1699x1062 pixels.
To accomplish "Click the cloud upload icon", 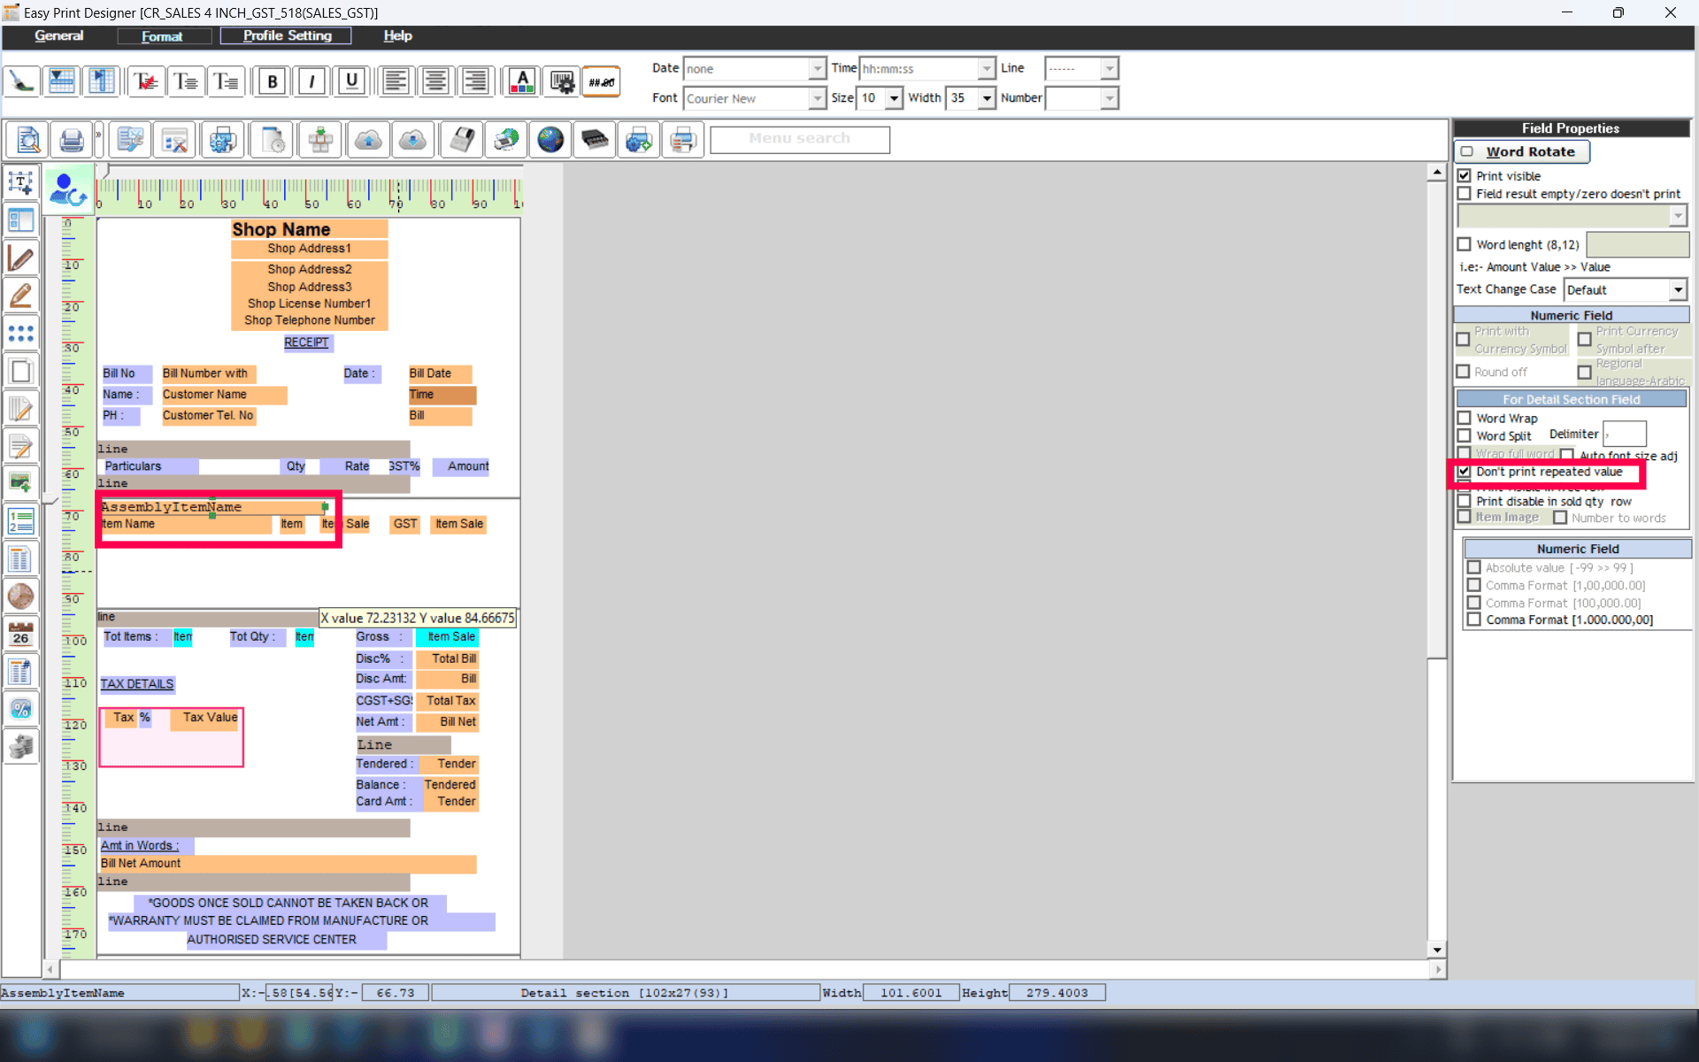I will [x=368, y=140].
